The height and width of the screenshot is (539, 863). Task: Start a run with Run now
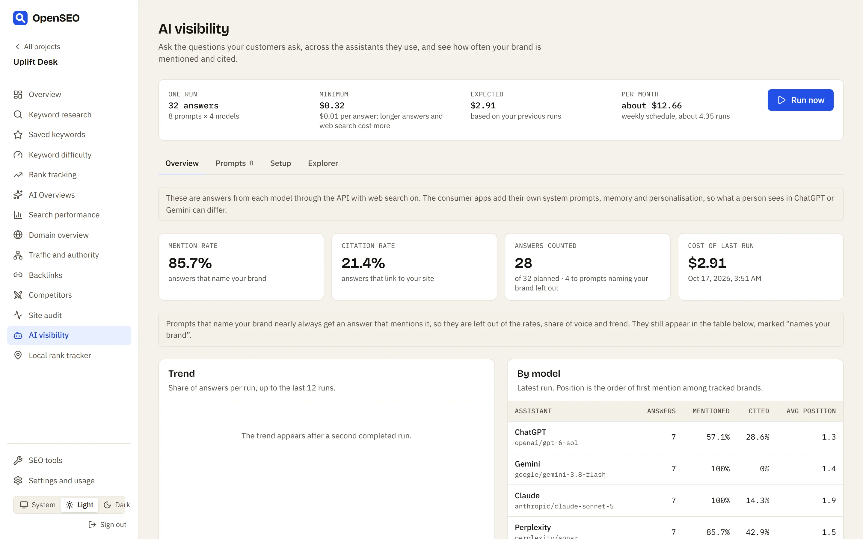pos(800,100)
